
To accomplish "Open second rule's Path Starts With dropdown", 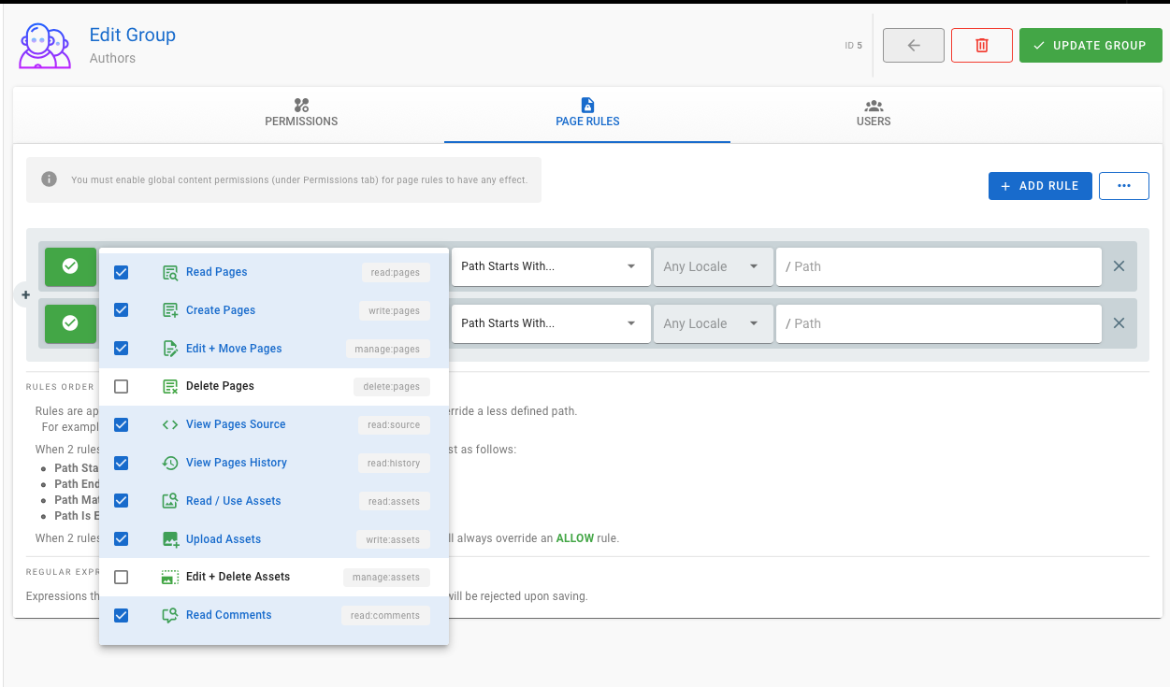I will (x=551, y=323).
